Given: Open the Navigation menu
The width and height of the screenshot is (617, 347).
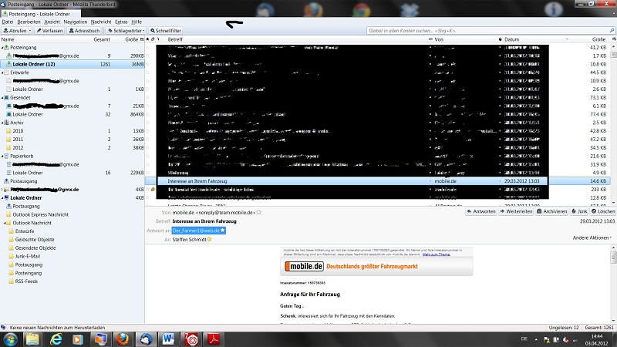Looking at the screenshot, I should [x=75, y=22].
